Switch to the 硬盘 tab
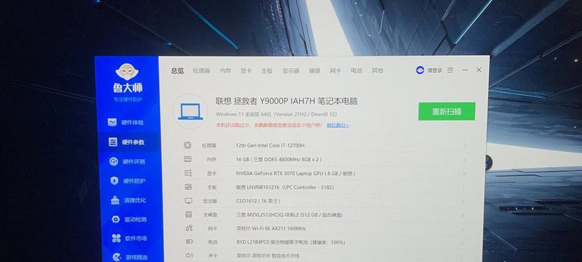 pyautogui.click(x=315, y=71)
